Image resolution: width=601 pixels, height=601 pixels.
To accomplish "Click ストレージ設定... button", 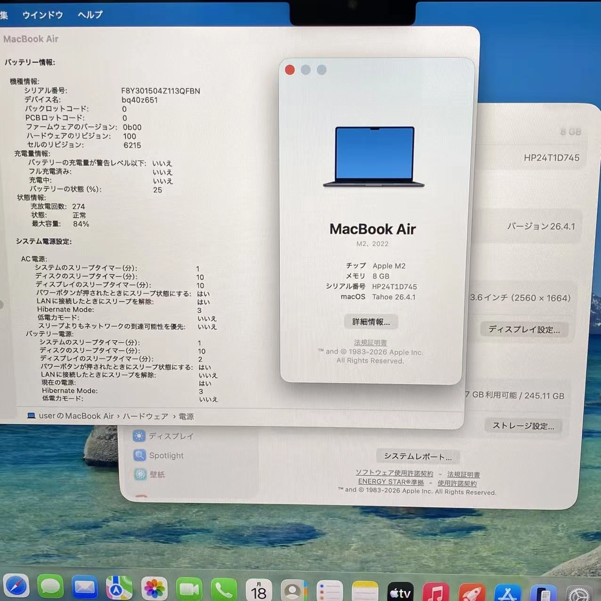I will tap(523, 426).
